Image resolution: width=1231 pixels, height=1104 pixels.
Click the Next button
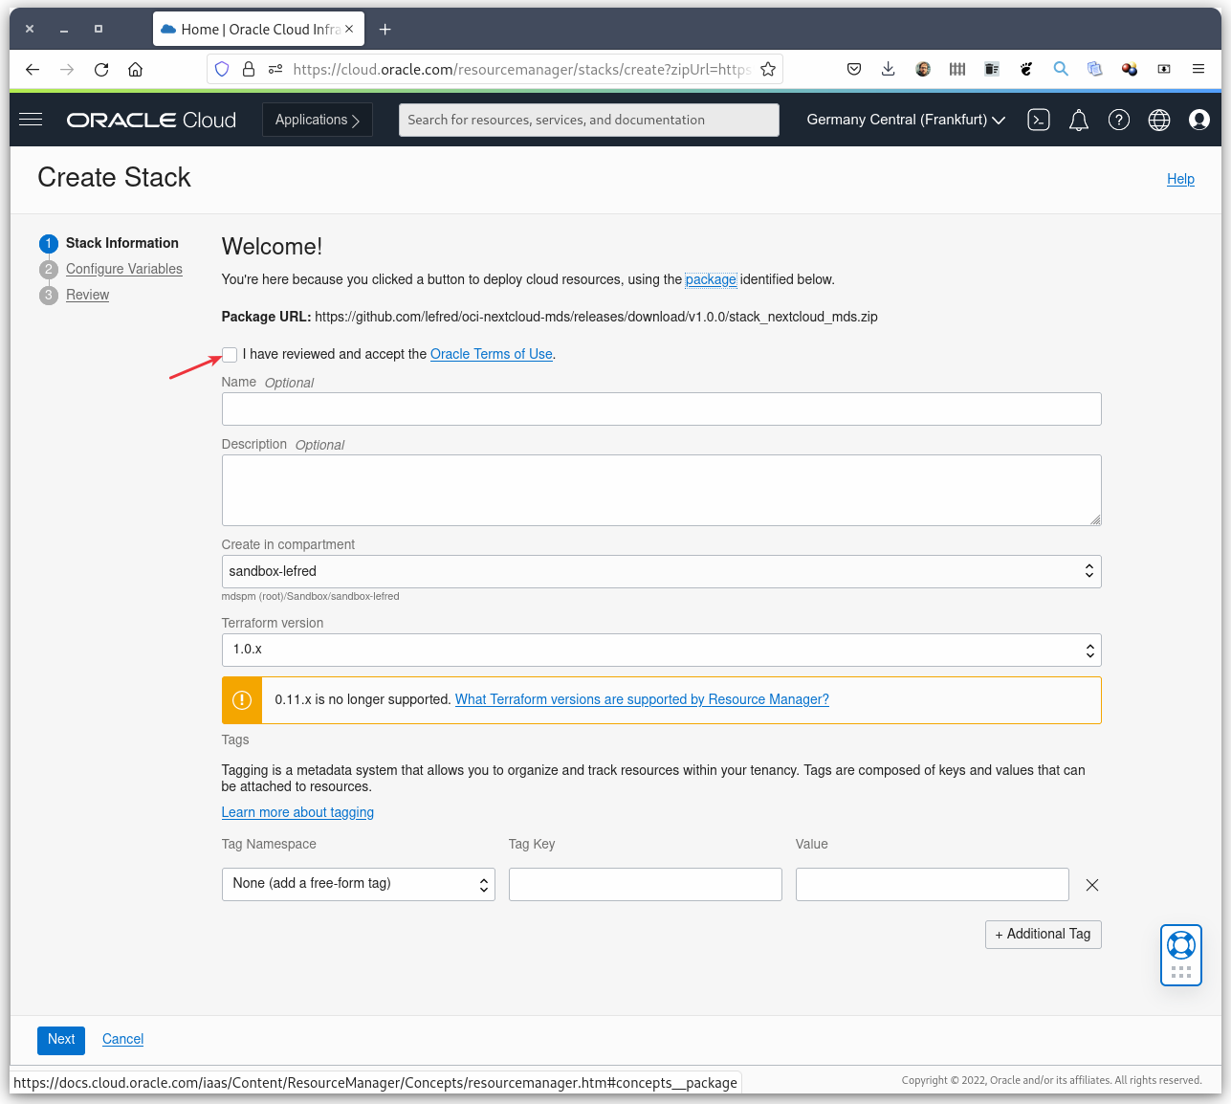61,1040
